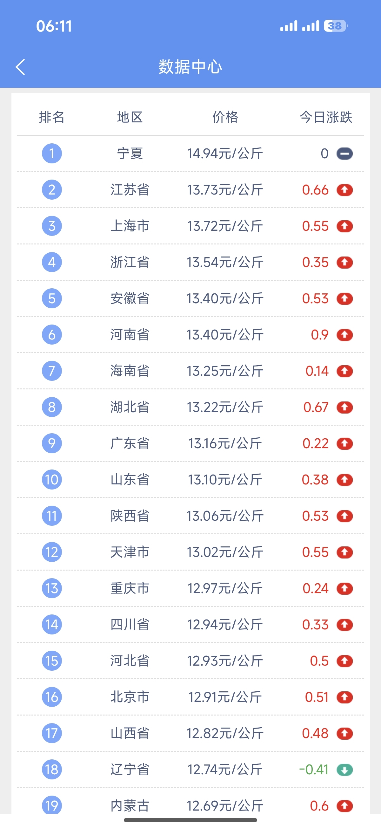Tap price 13.22元/公斤 for 湖北省
The height and width of the screenshot is (829, 381).
(225, 408)
